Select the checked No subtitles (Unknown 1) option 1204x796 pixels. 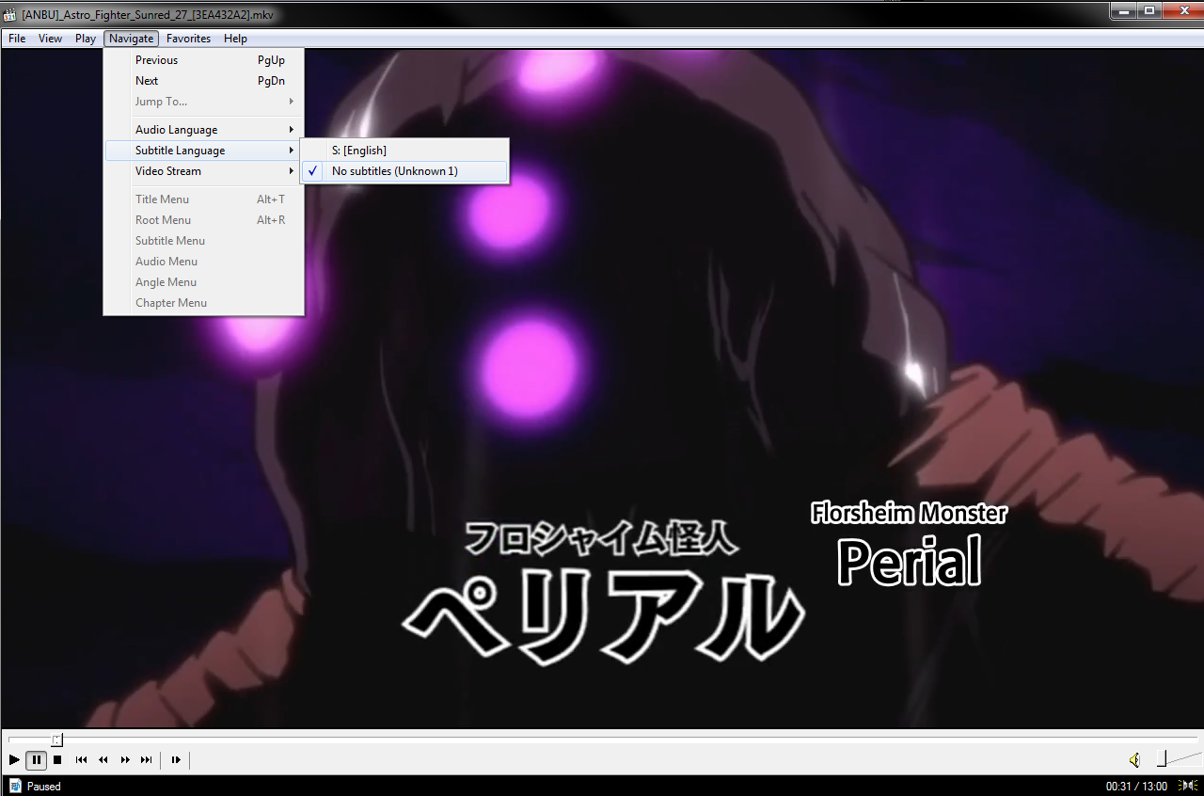pyautogui.click(x=394, y=171)
